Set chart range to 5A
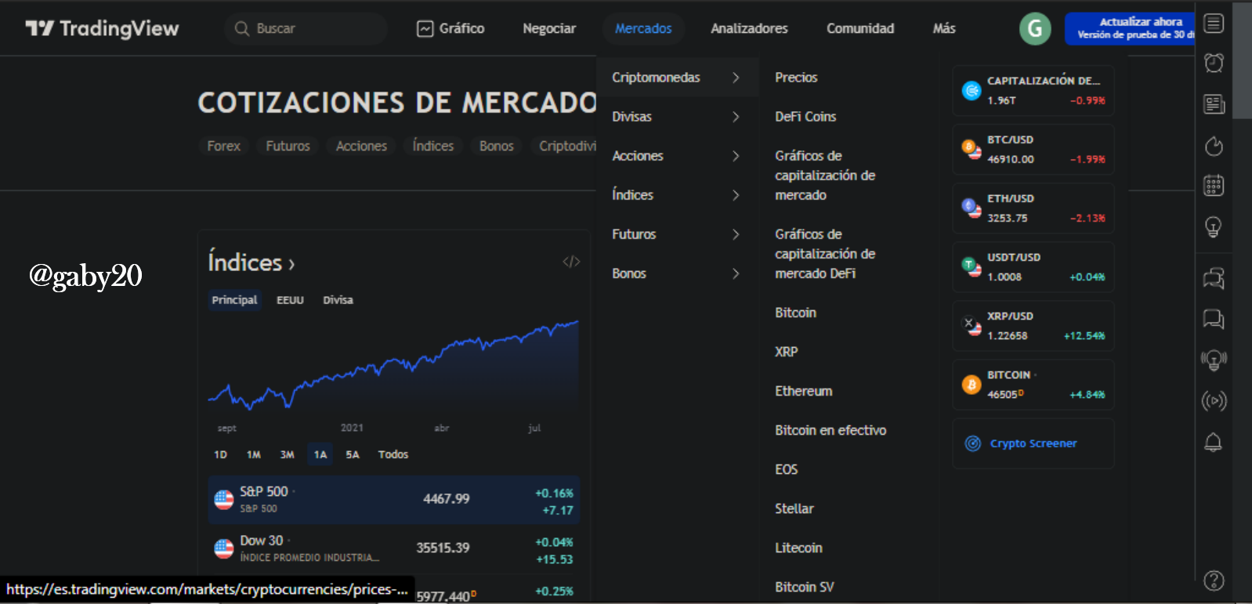 pyautogui.click(x=353, y=454)
